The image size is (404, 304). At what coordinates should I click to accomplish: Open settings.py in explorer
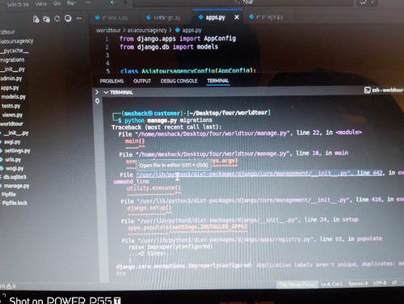[17, 150]
